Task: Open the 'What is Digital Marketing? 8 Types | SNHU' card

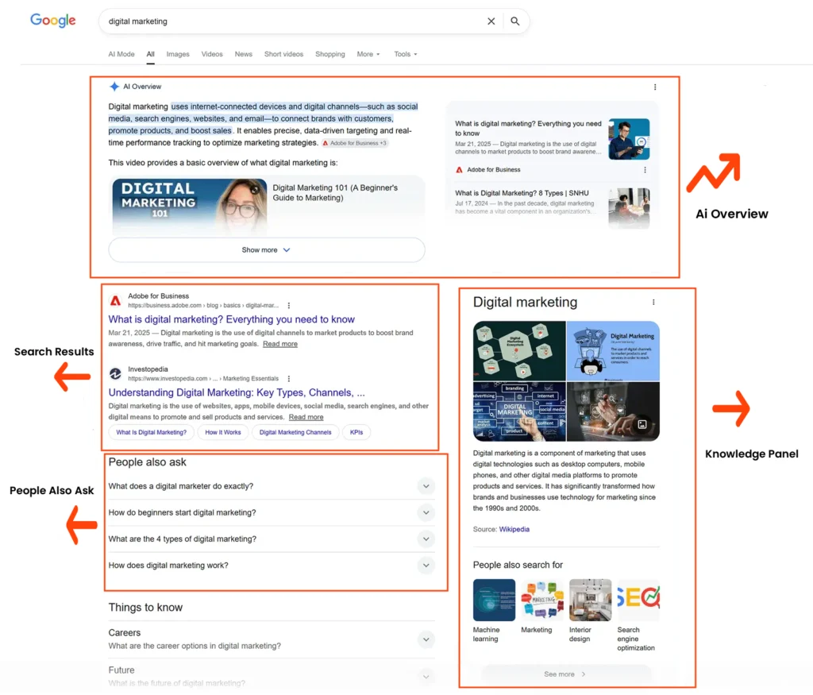Action: [522, 193]
